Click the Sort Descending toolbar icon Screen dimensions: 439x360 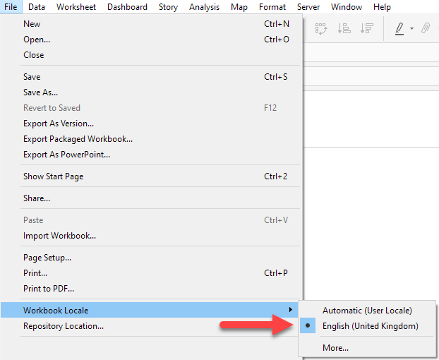pyautogui.click(x=366, y=28)
